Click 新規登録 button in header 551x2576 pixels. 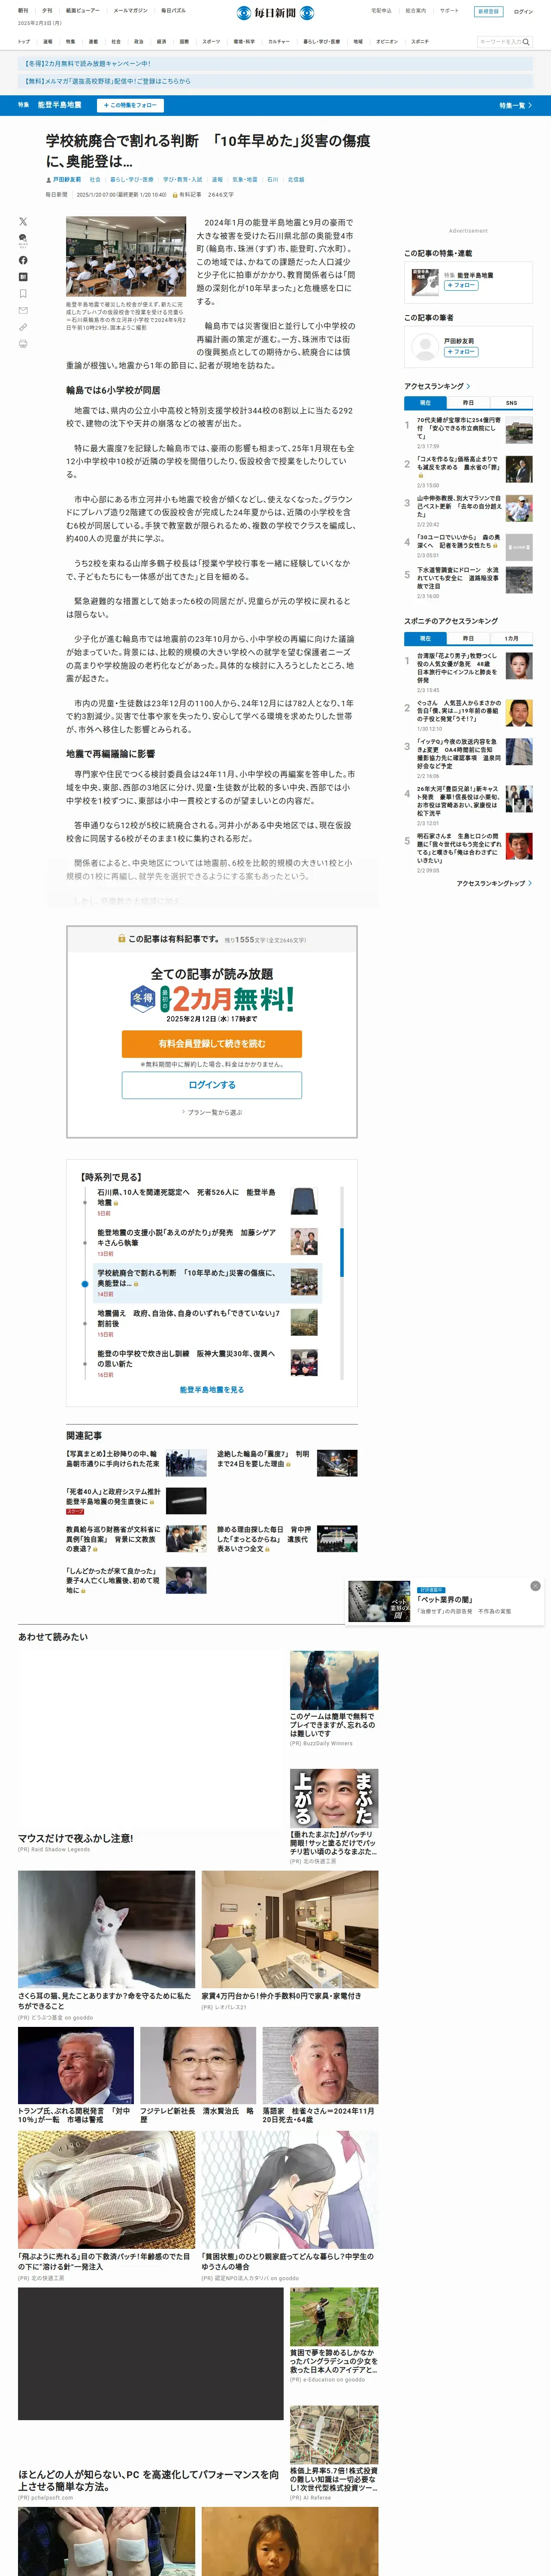point(488,12)
